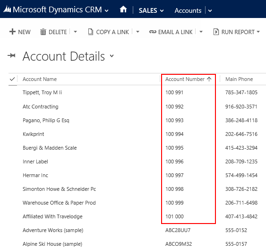Open the Pagano, Philip G Esq account
Screen dimensions: 266x251
point(46,120)
